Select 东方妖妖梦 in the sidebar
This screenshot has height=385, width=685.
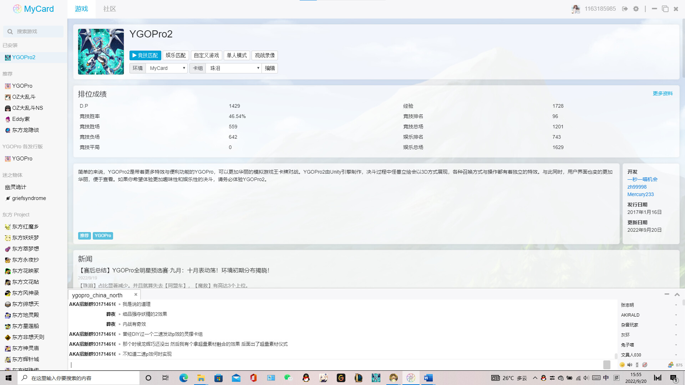34,238
